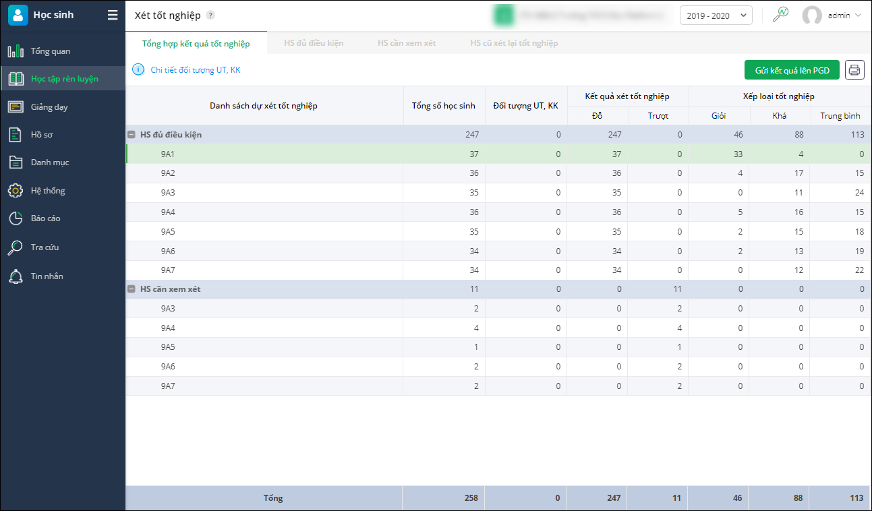
Task: Click the Tra cứu magnifier icon
Action: 16,247
